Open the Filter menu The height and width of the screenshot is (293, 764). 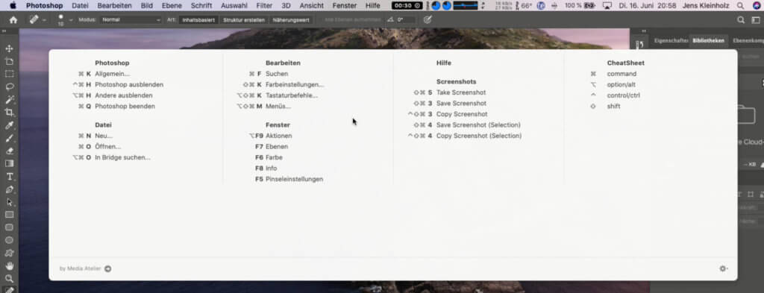264,6
